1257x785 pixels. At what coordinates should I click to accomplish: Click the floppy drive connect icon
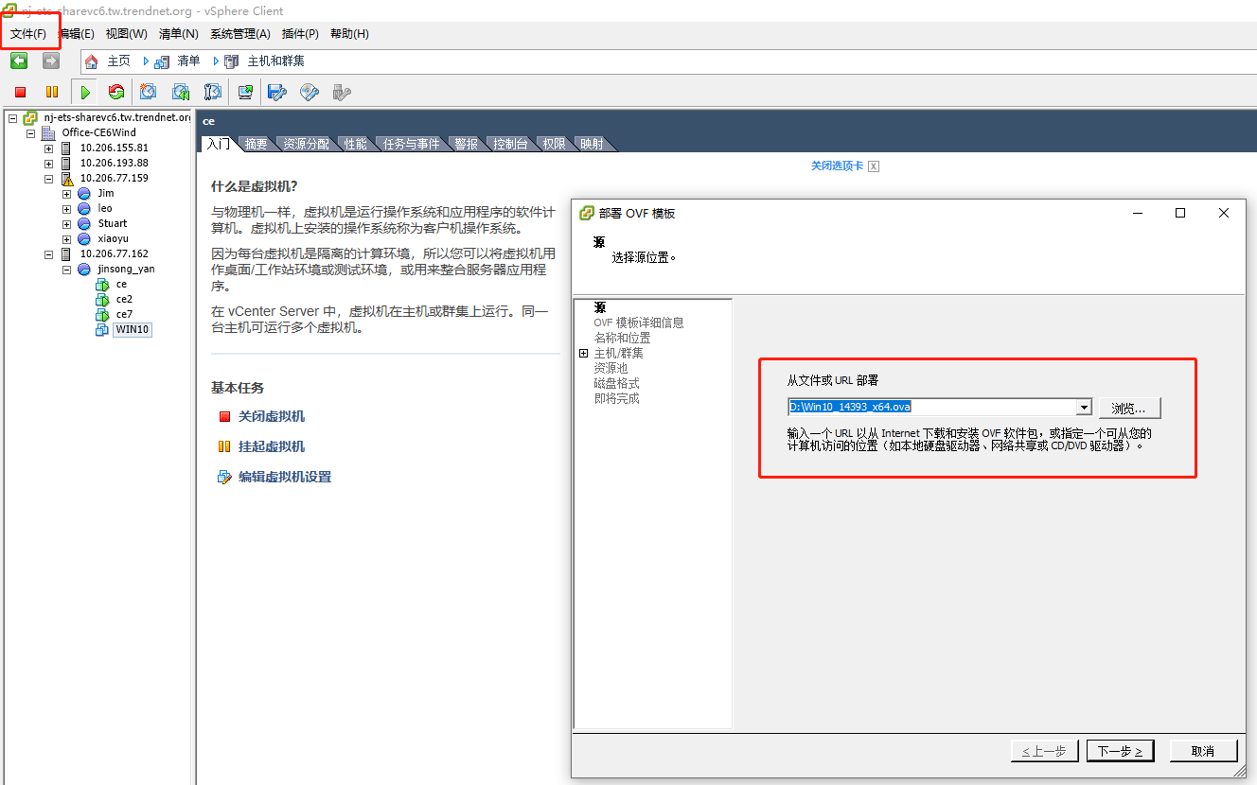tap(277, 92)
